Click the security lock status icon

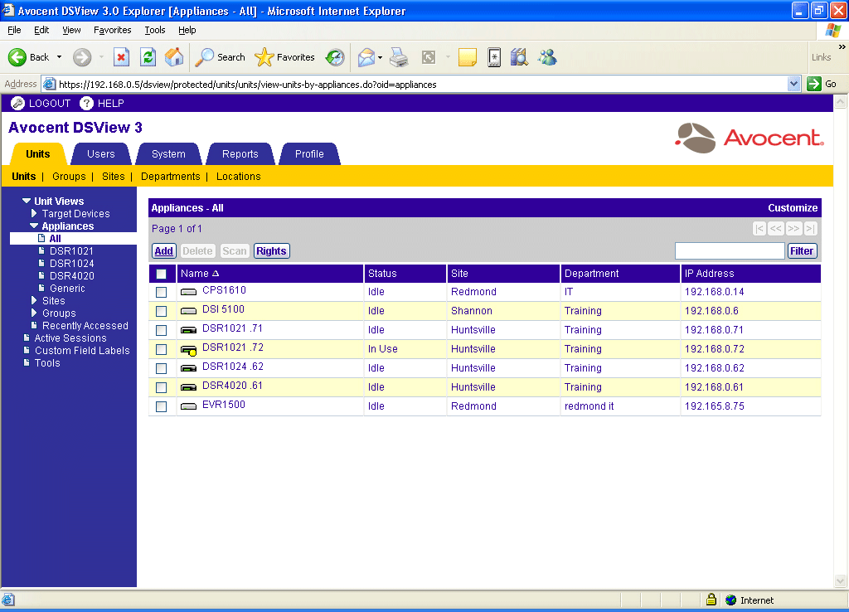(711, 600)
